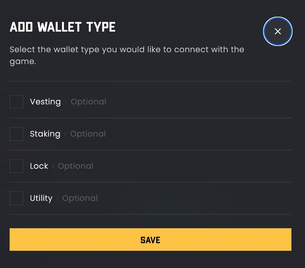
Task: Click the Optional tag beside Staking
Action: coord(88,134)
